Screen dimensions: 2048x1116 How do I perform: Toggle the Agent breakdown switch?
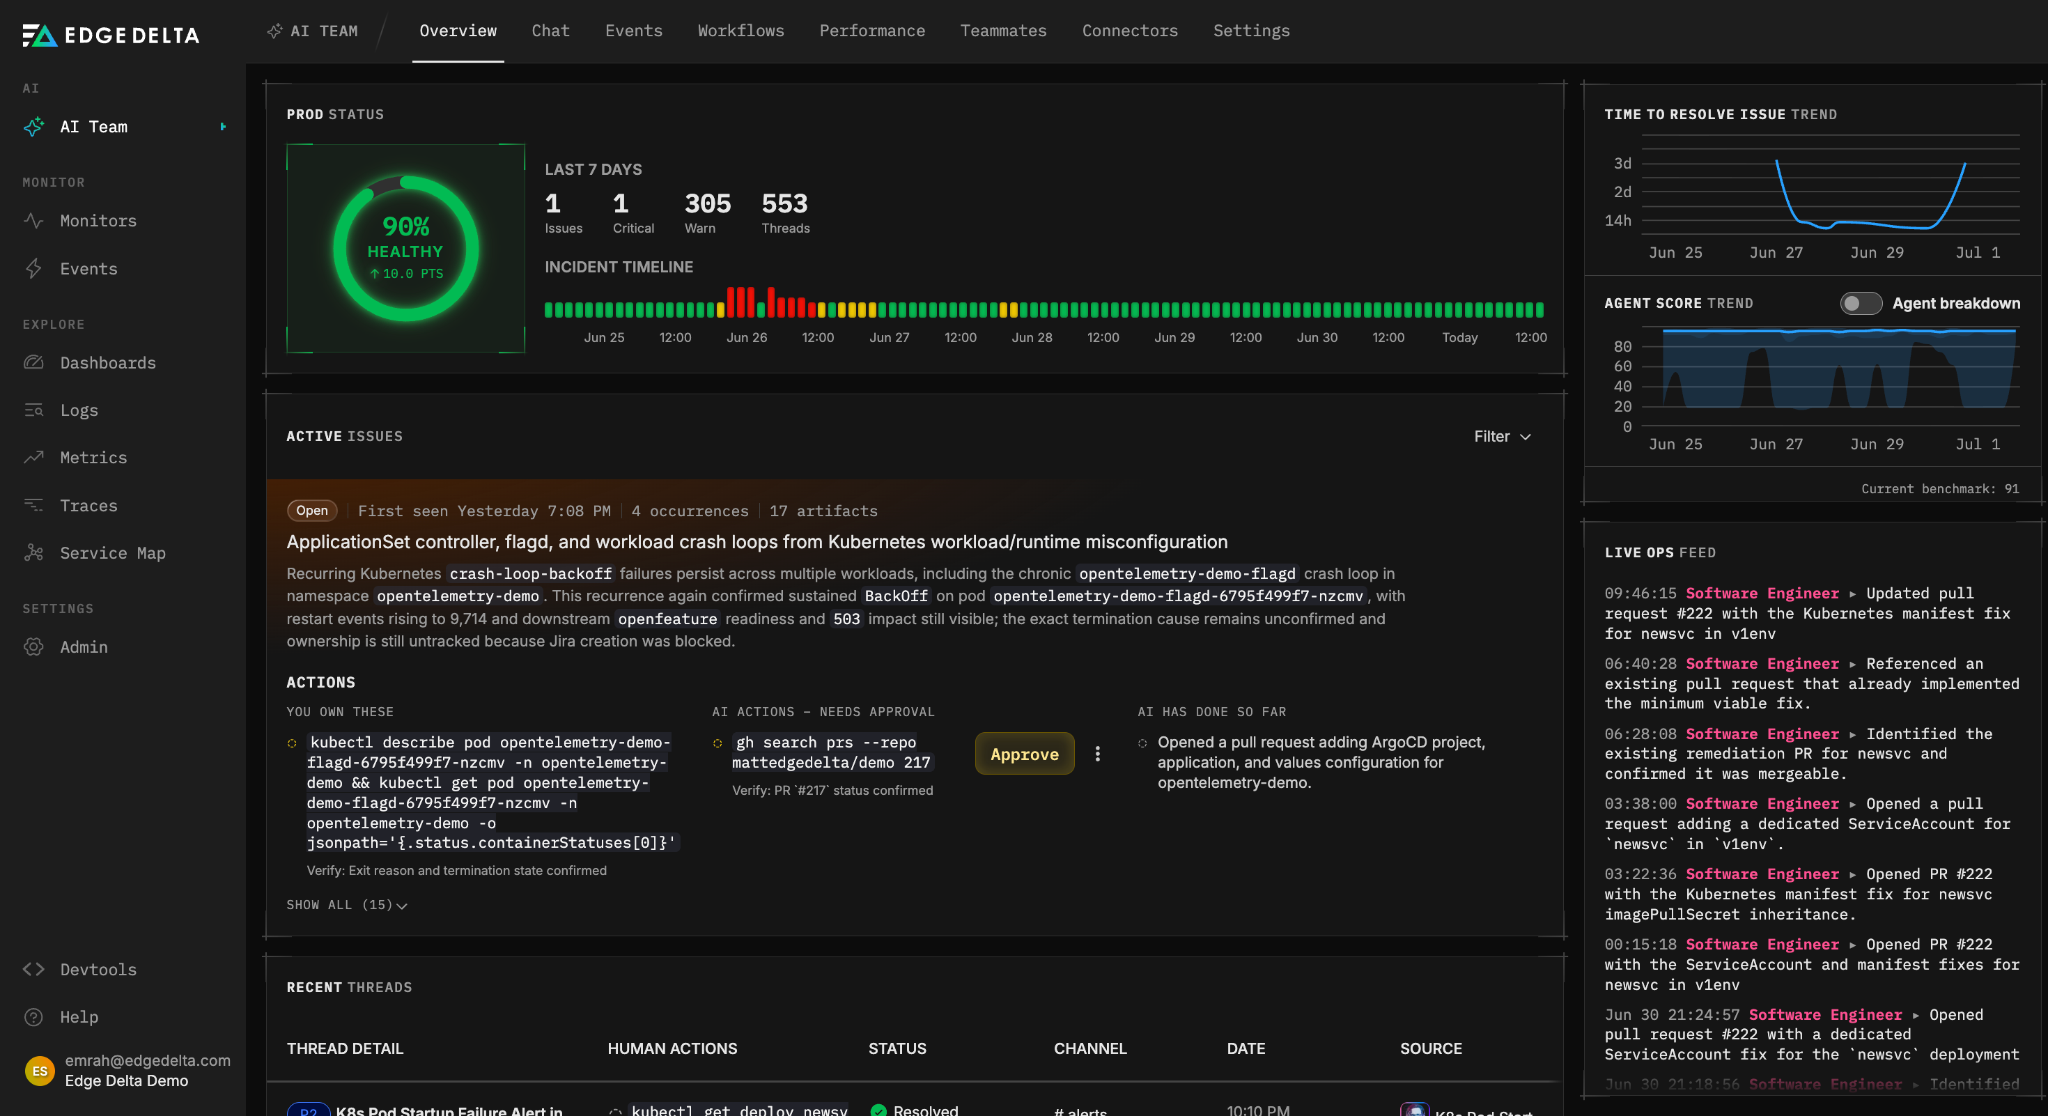coord(1861,303)
